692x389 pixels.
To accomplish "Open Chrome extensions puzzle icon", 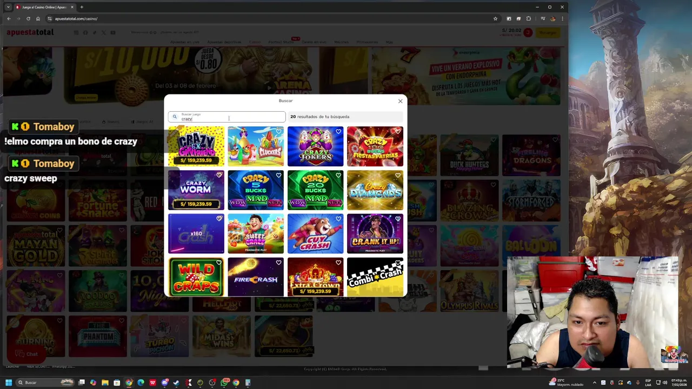I will [529, 18].
